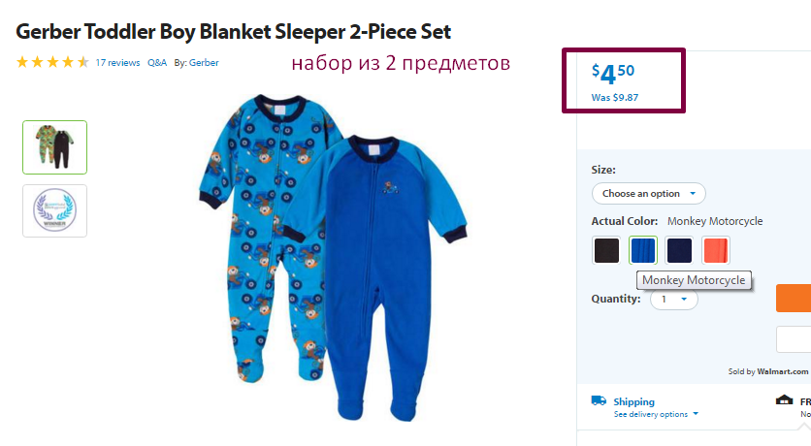Click the orange add-to-cart button
The width and height of the screenshot is (811, 446).
coord(794,299)
